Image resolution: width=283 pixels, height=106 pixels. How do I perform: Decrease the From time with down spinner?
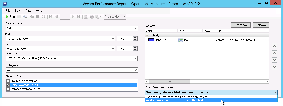[x=135, y=40]
